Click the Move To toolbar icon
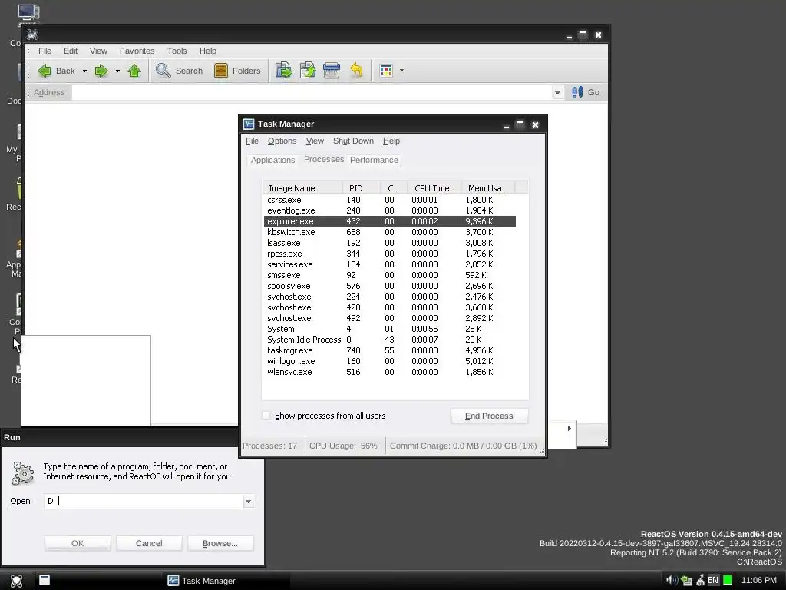786x590 pixels. point(284,71)
